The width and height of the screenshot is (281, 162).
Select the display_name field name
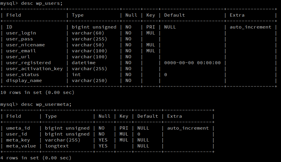(24, 81)
